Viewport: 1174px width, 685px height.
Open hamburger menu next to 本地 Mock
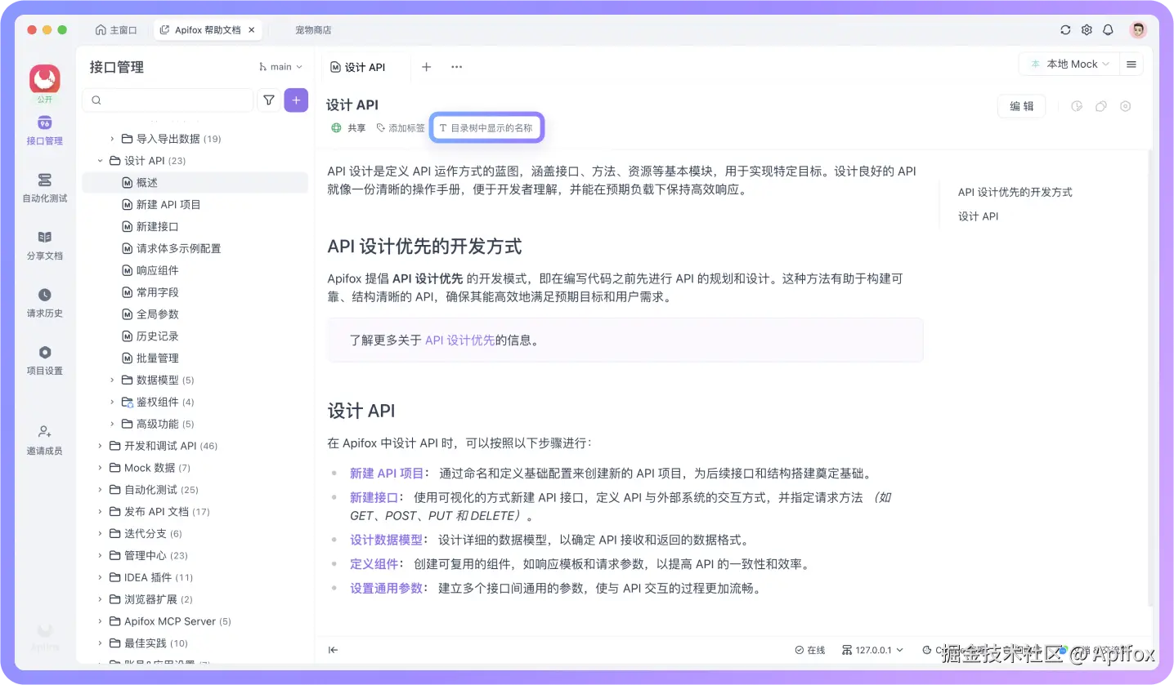(1131, 64)
